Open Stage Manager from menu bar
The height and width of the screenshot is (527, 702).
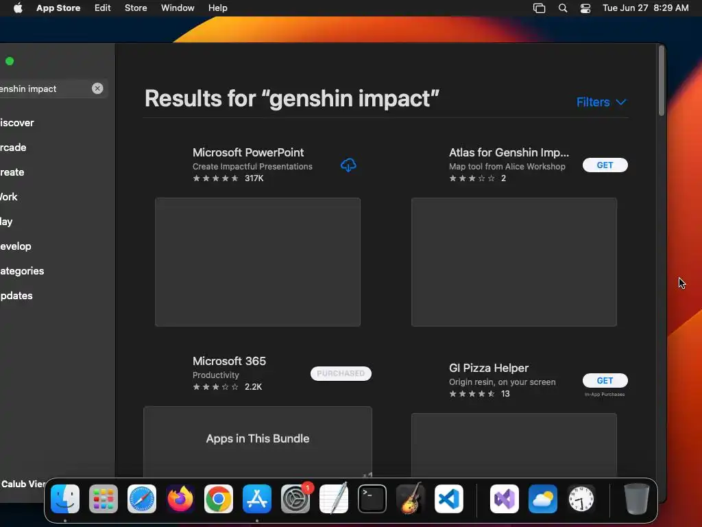pos(539,8)
